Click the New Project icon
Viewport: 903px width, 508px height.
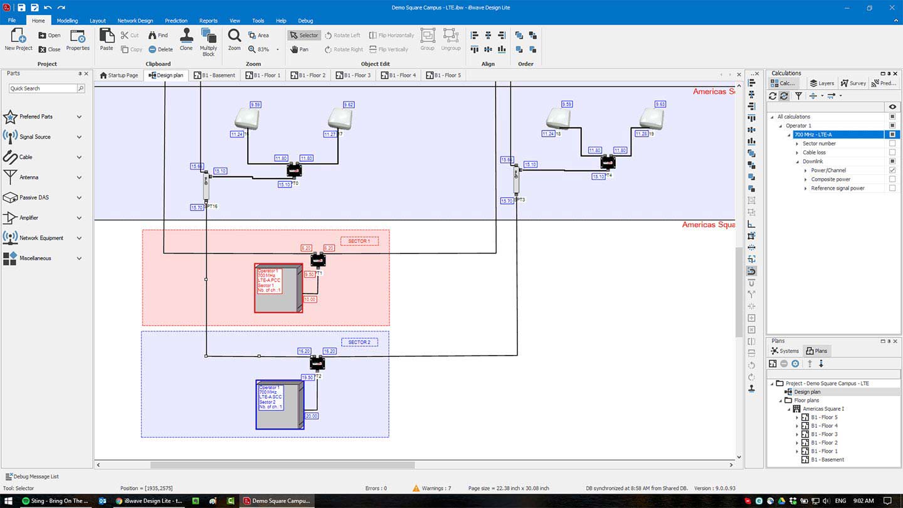click(18, 36)
